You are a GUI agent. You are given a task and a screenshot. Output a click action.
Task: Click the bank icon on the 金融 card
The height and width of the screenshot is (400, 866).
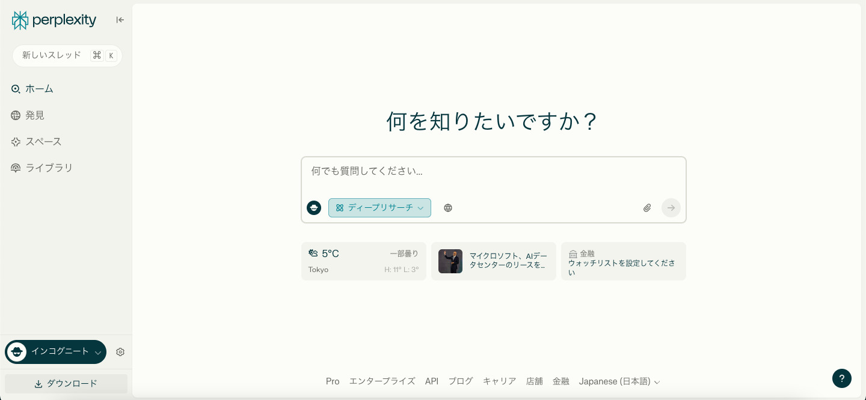pyautogui.click(x=573, y=254)
